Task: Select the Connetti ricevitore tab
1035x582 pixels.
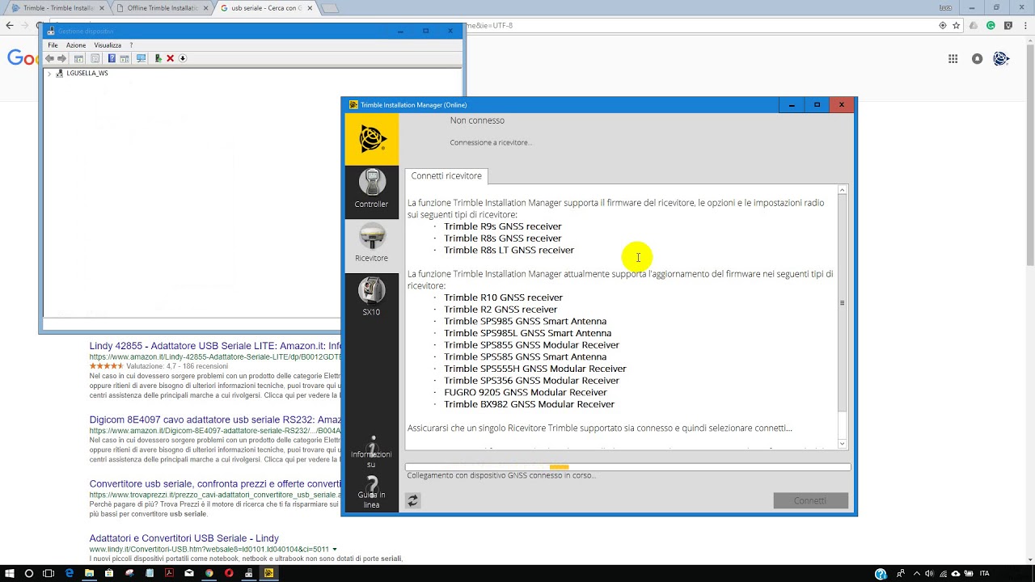Action: tap(446, 175)
